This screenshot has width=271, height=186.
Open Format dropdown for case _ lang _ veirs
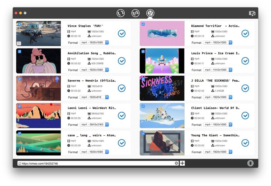pyautogui.click(x=94, y=152)
